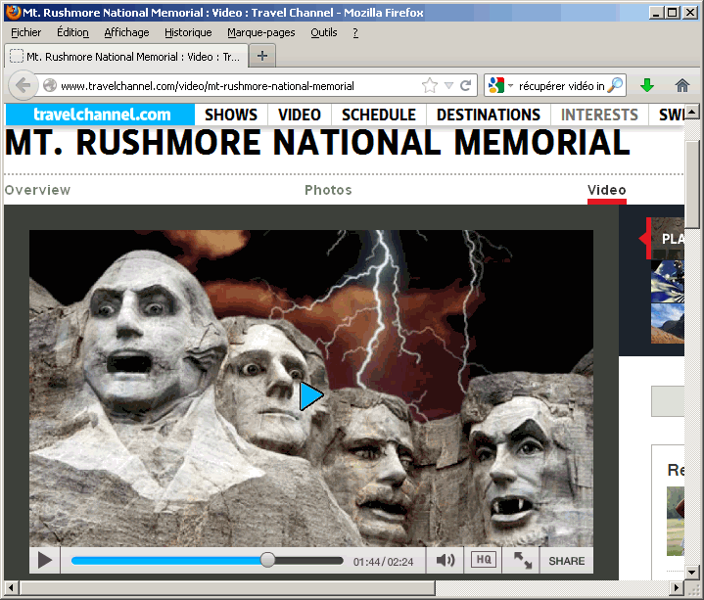Screen dimensions: 704x600
Task: Click horizontal scrollbar right arrow
Action: tap(677, 587)
